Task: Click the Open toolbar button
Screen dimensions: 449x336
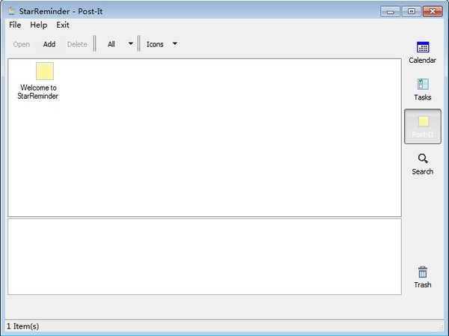Action: (x=22, y=44)
